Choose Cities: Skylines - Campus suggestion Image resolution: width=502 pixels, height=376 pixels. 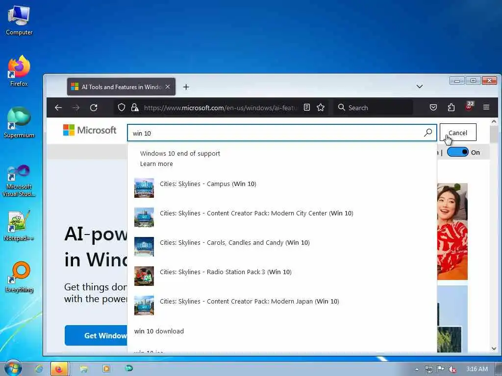(x=282, y=188)
